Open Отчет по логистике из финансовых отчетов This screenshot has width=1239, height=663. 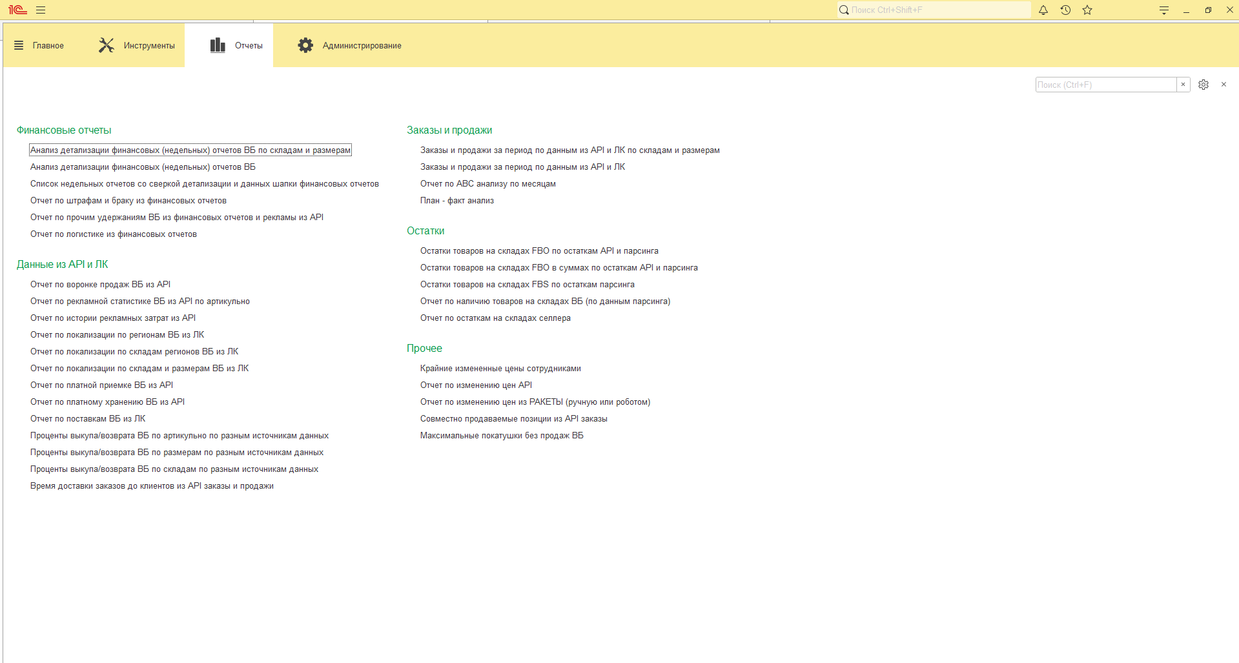pyautogui.click(x=114, y=234)
